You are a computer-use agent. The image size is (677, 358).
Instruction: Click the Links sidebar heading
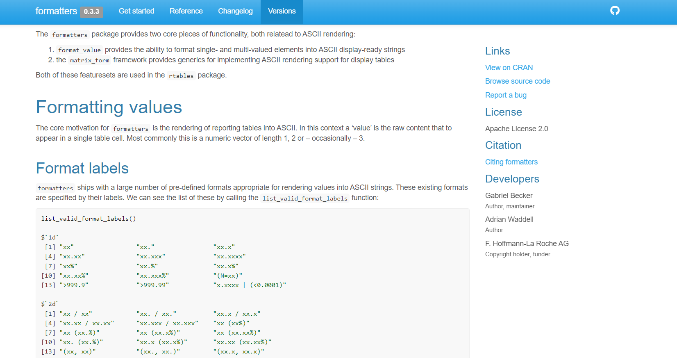click(x=498, y=51)
